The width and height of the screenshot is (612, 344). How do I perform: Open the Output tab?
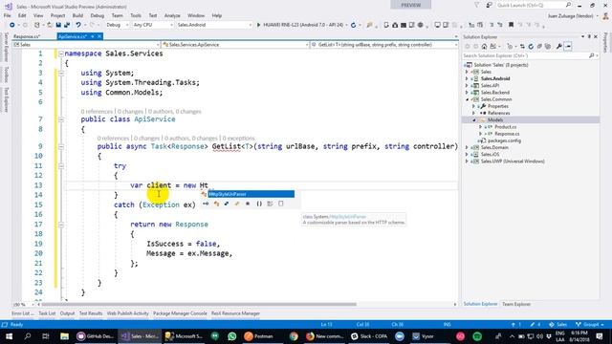click(67, 313)
